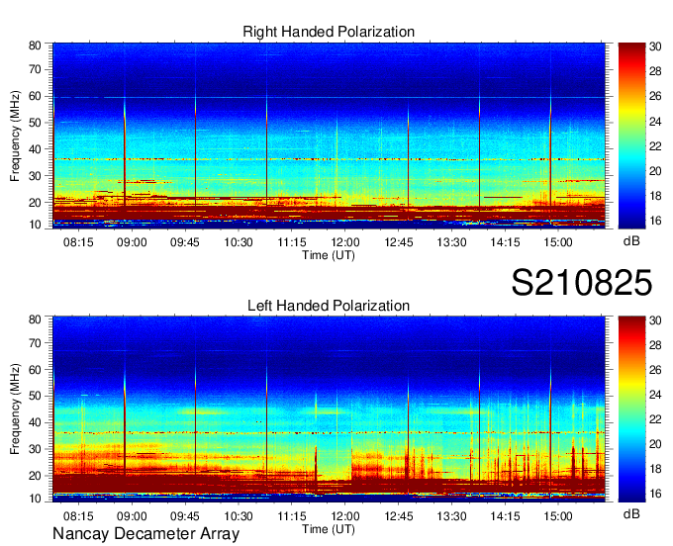
Task: Click the 26 dB label on Right Handed colorbar
Action: pos(655,96)
